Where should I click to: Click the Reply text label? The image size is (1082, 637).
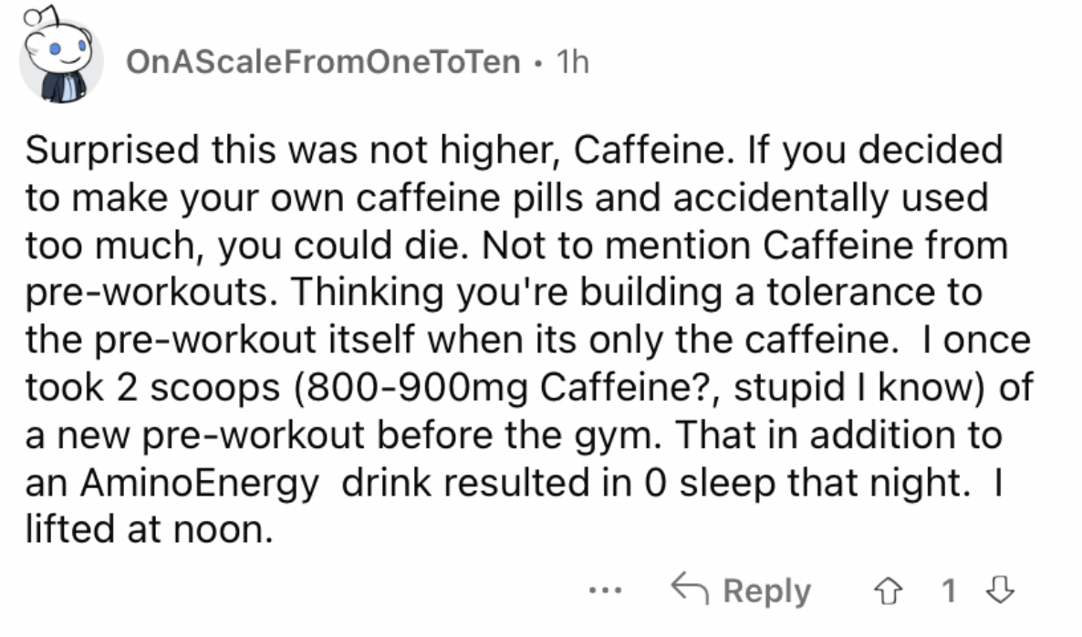766,591
